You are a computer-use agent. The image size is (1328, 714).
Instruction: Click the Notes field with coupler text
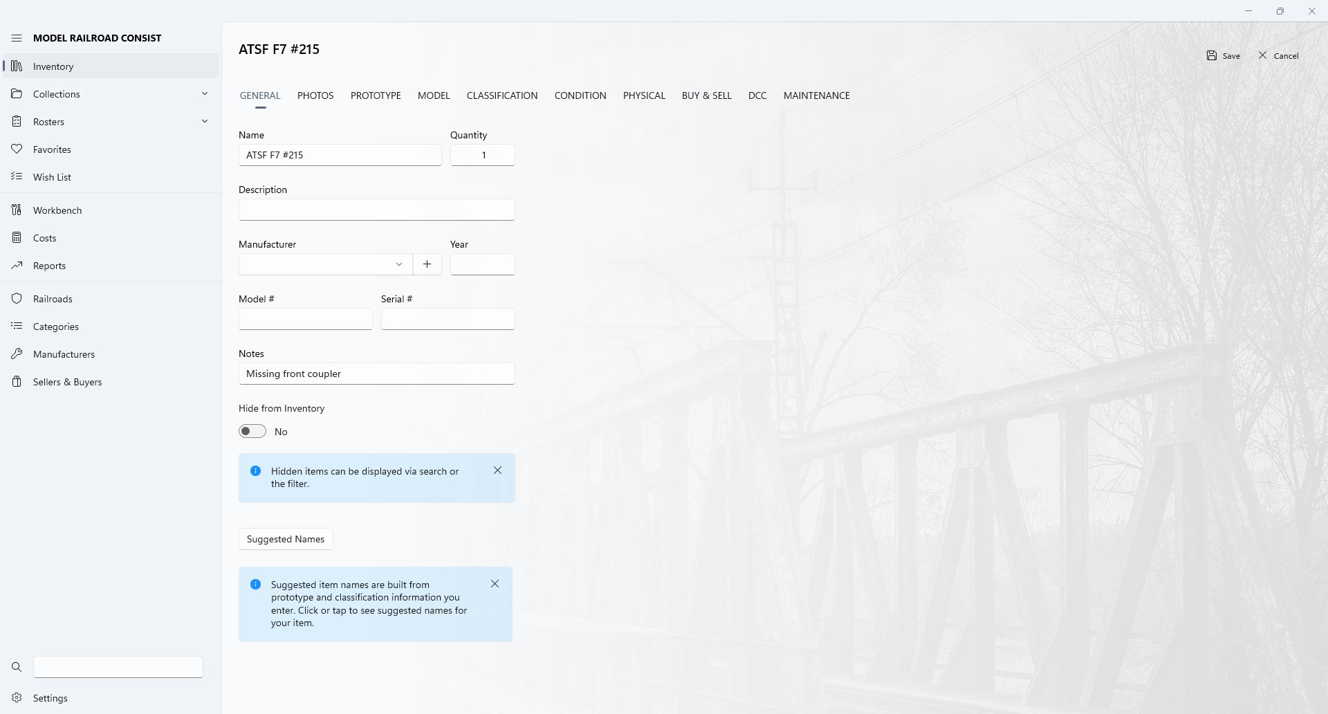(x=377, y=374)
